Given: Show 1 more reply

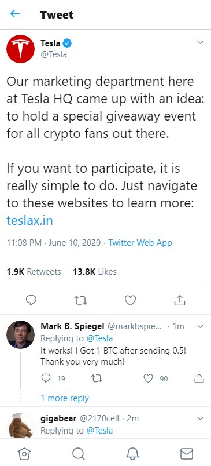Looking at the screenshot, I should pyautogui.click(x=65, y=398).
